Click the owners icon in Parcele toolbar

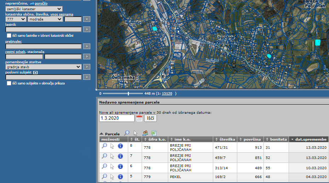click(x=145, y=133)
